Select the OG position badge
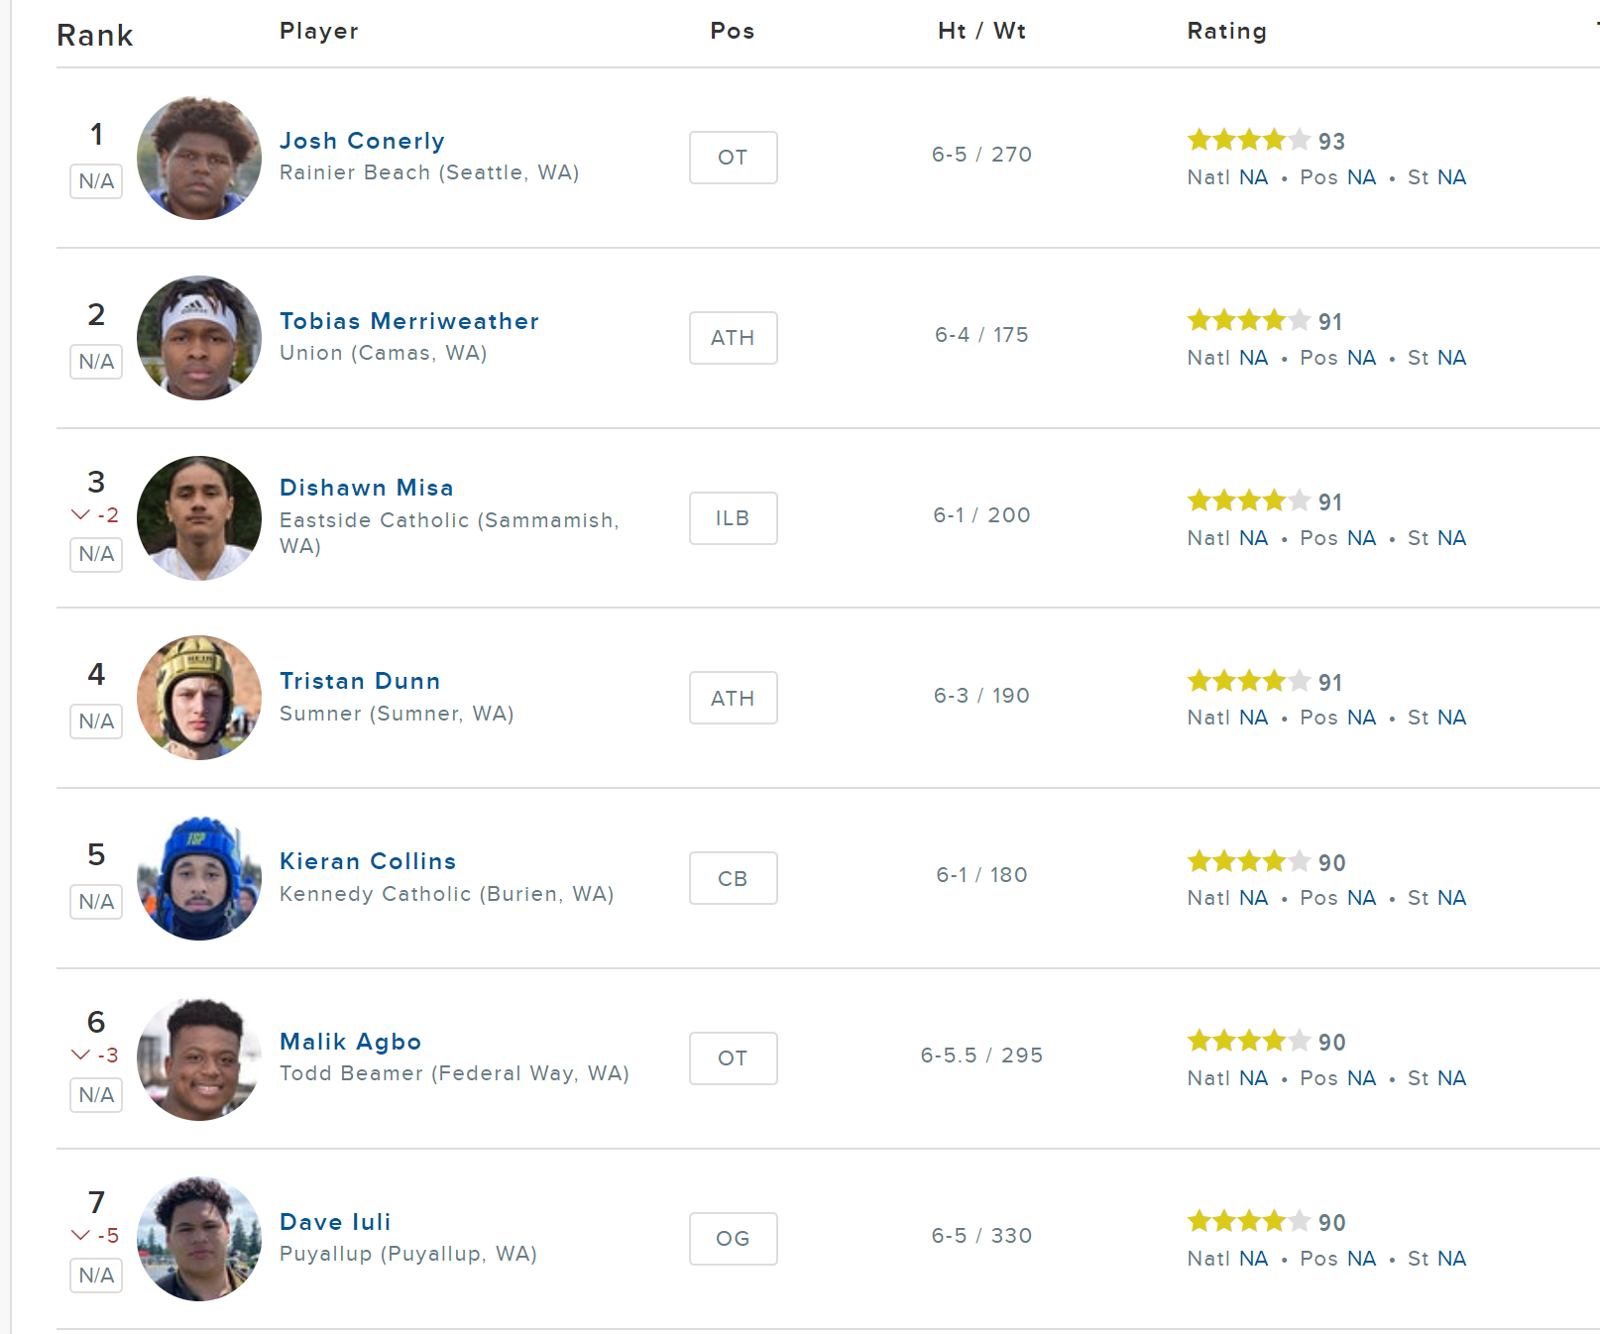The width and height of the screenshot is (1600, 1334). [733, 1239]
